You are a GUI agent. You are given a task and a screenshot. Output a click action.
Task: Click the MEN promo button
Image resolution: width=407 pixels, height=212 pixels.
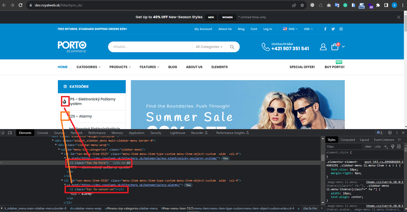click(x=211, y=17)
